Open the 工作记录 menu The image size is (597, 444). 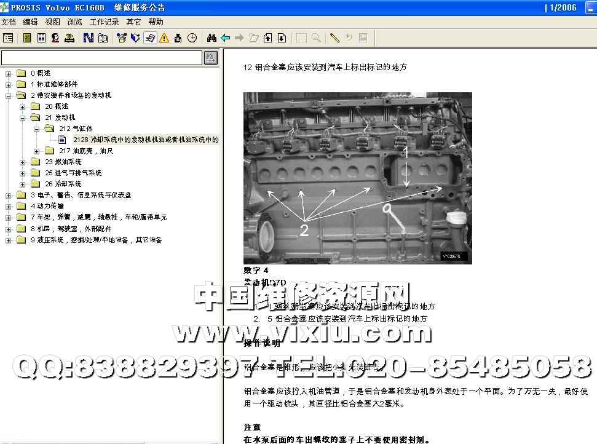coord(104,22)
